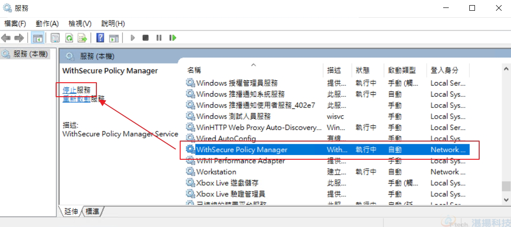The image size is (511, 227).
Task: Toggle the Action pane toolbar icon
Action: 114,38
